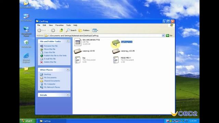Expand the Address bar dropdown
This screenshot has height=123, width=219.
pyautogui.click(x=163, y=36)
